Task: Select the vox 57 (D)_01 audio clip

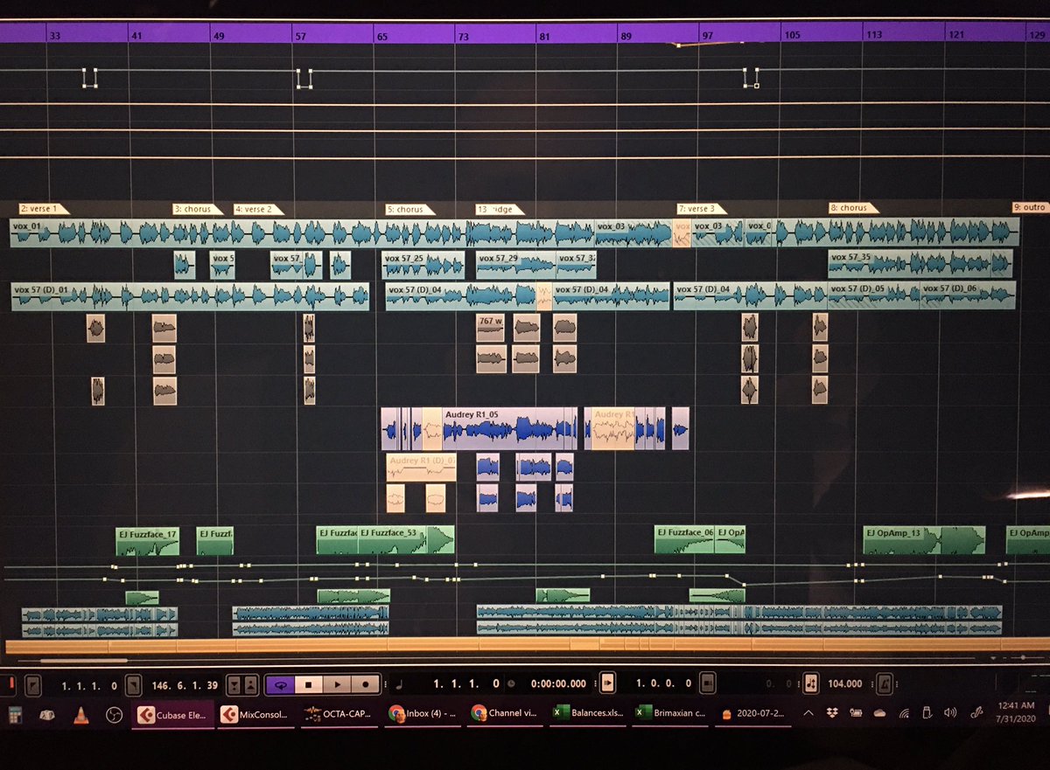Action: tap(190, 295)
